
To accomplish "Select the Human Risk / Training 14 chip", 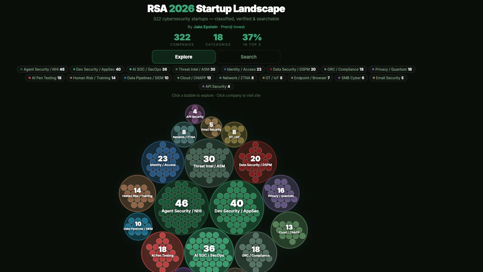I will [x=93, y=78].
